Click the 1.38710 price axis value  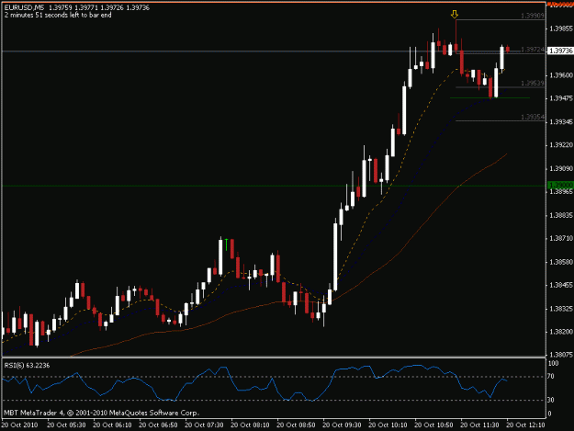click(561, 238)
